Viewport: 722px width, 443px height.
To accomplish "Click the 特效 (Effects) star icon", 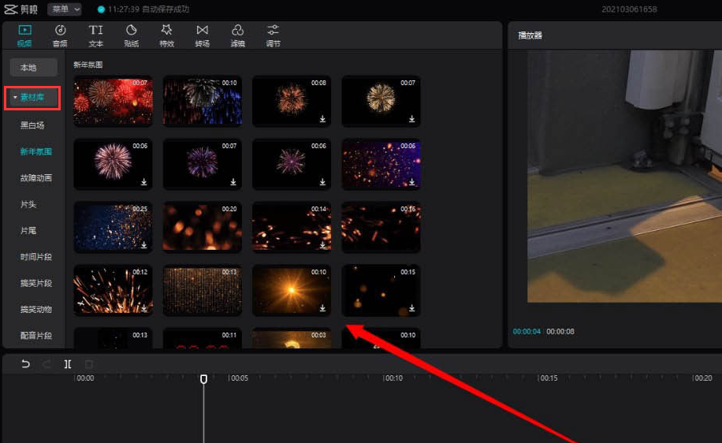I will pos(166,34).
